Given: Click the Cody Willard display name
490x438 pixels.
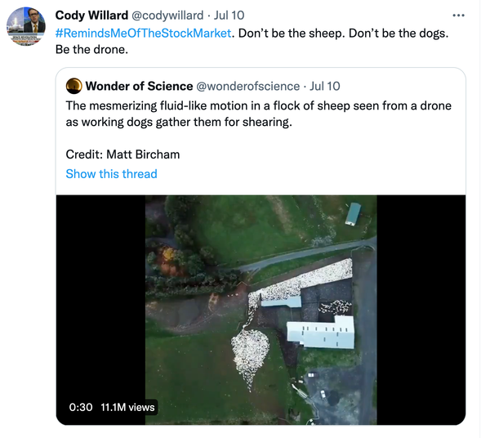Looking at the screenshot, I should coord(91,16).
